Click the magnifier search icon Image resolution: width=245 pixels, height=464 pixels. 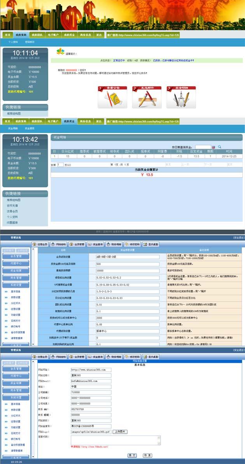tap(220, 147)
